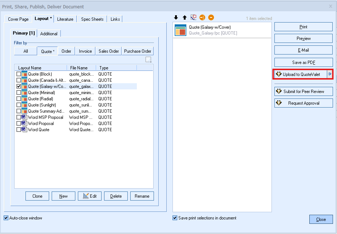The image size is (337, 234).
Task: Toggle the Auto-close window checkbox
Action: [x=6, y=218]
